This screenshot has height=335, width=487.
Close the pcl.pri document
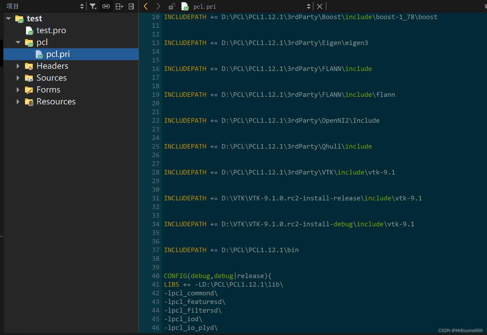[320, 6]
